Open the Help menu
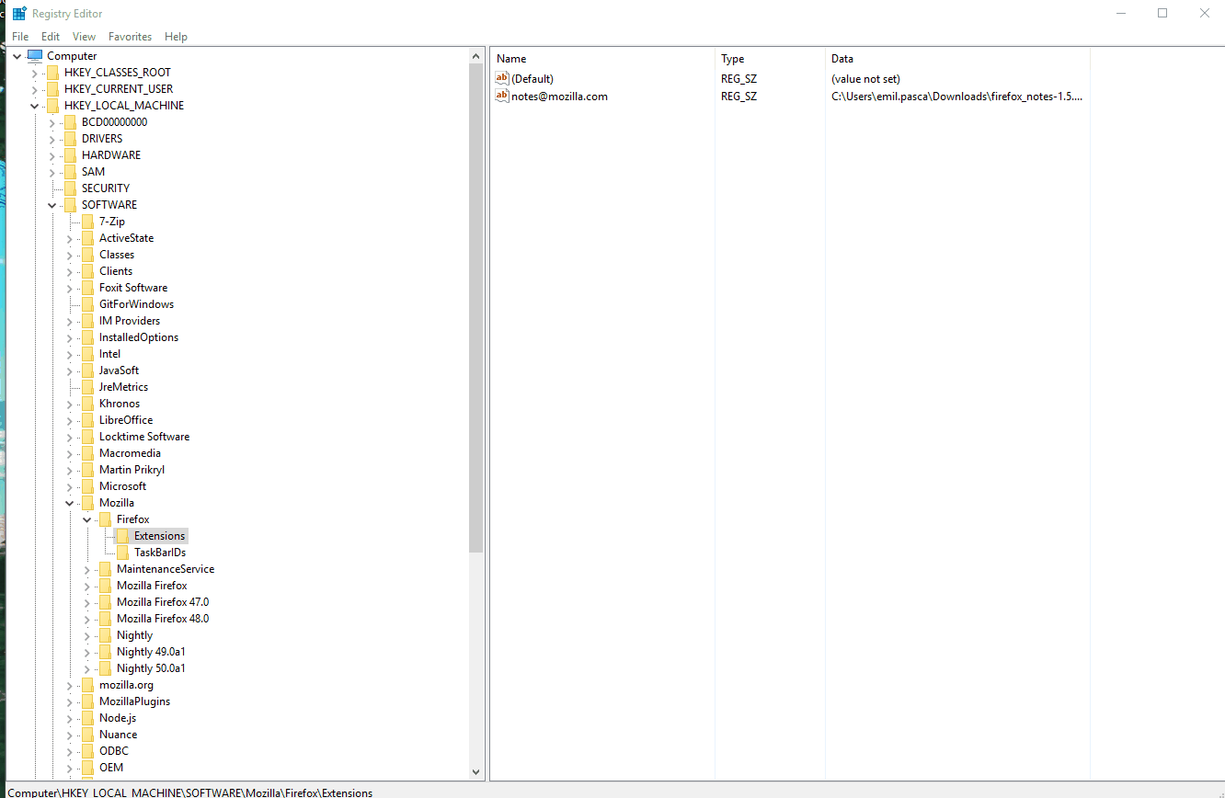Screen dimensions: 1225x798 (x=176, y=37)
